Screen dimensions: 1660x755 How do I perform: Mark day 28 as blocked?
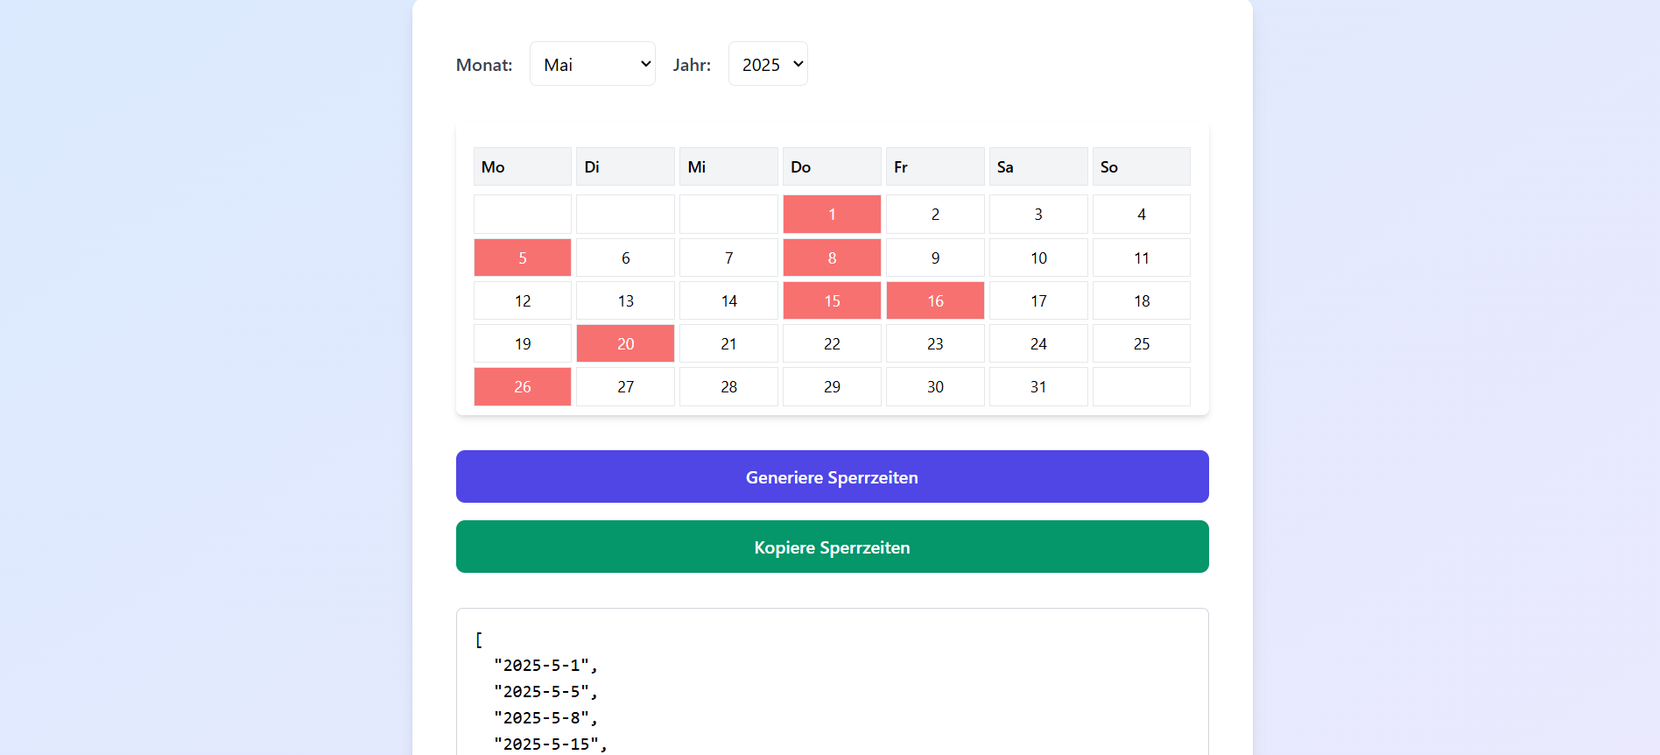click(x=728, y=386)
